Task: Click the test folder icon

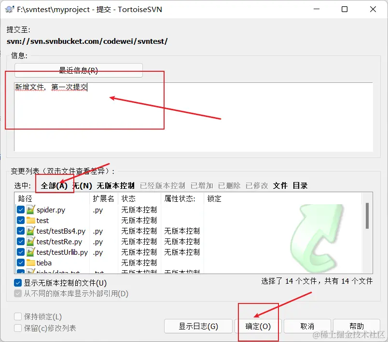Action: pos(31,220)
